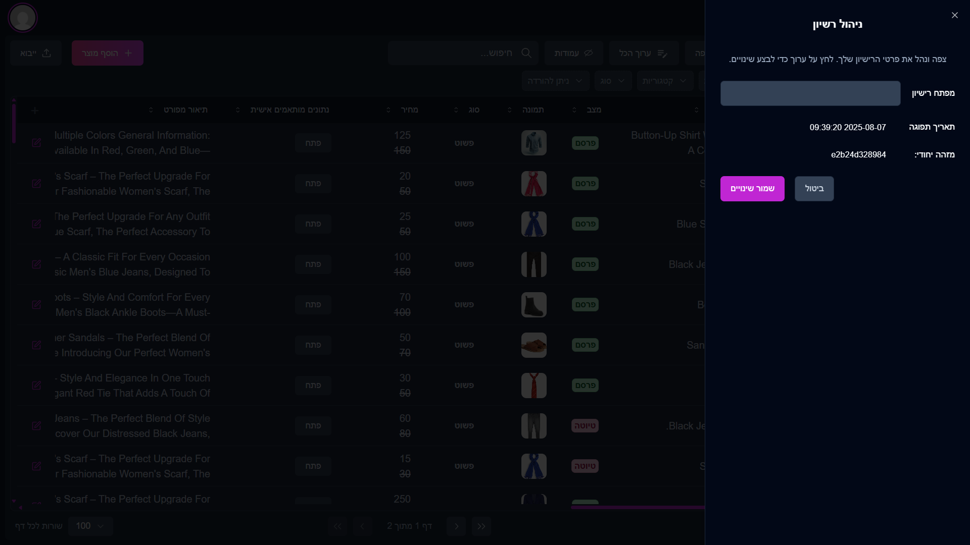Image resolution: width=970 pixels, height=545 pixels.
Task: Expand the type filter dropdown
Action: click(x=613, y=81)
